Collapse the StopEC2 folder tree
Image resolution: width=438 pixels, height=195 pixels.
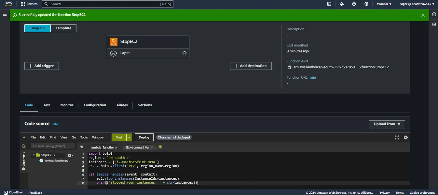click(x=33, y=155)
